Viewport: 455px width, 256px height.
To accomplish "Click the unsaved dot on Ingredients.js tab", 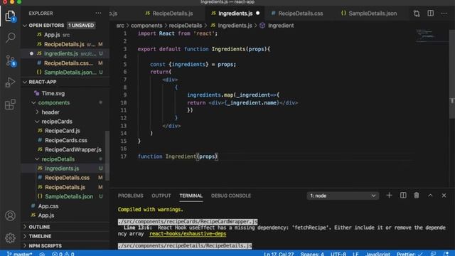I will (257, 14).
